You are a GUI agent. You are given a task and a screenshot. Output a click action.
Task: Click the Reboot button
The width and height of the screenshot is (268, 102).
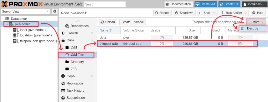pyautogui.click(x=162, y=13)
